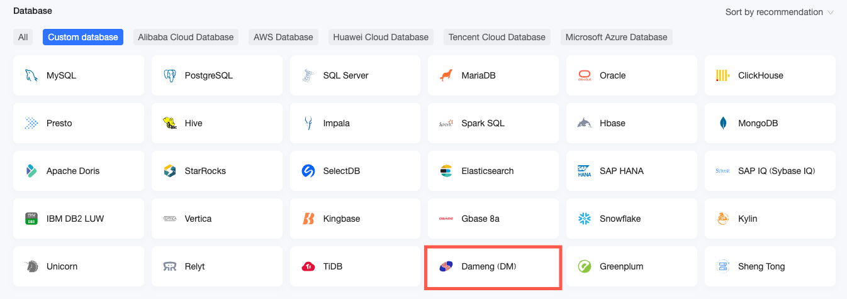Click the Snowflake snowflake icon
The width and height of the screenshot is (847, 299).
[585, 219]
